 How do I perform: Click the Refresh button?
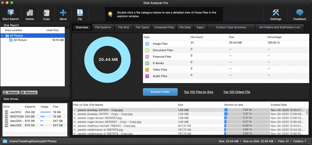click(11, 92)
